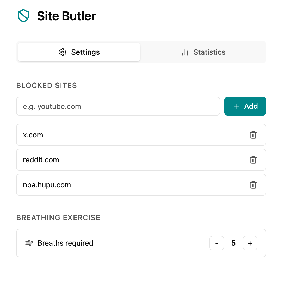
Task: Delete nba.hupu.com via trash icon
Action: (253, 185)
